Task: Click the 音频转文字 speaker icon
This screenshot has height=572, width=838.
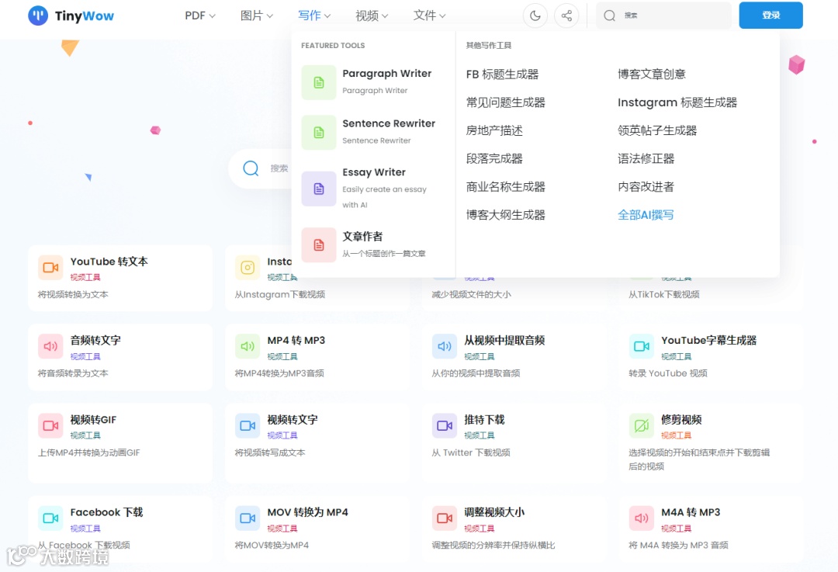Action: pyautogui.click(x=50, y=346)
